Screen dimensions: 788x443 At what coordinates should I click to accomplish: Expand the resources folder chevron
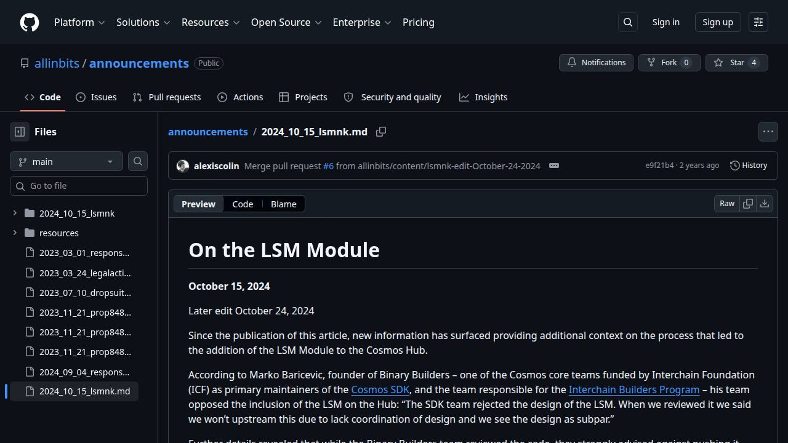click(x=15, y=233)
